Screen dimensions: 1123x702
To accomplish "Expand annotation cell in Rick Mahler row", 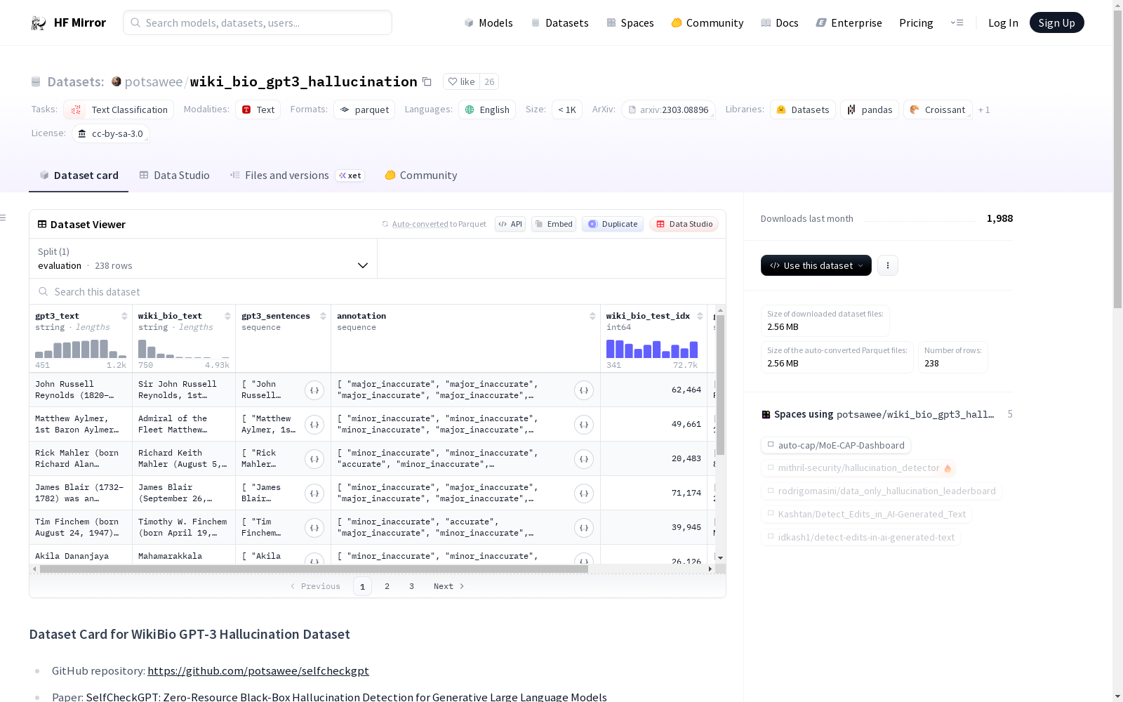I will click(x=584, y=459).
